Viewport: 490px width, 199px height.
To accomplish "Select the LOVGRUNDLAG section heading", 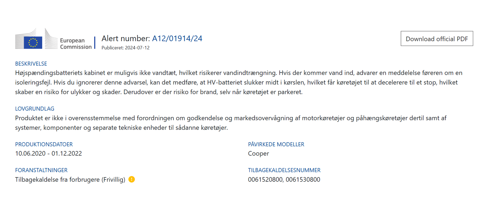I will click(x=35, y=109).
